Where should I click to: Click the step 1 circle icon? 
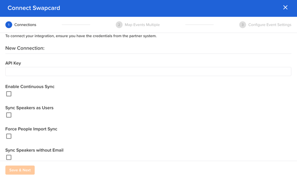(9, 25)
